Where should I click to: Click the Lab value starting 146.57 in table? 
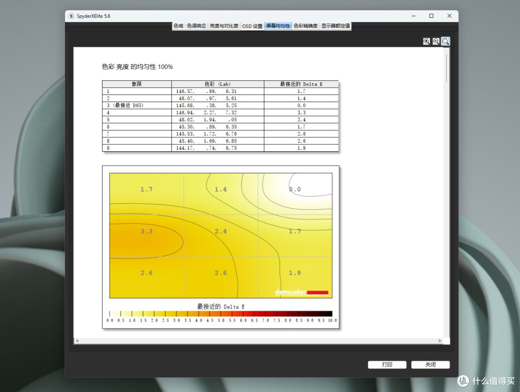(x=206, y=91)
